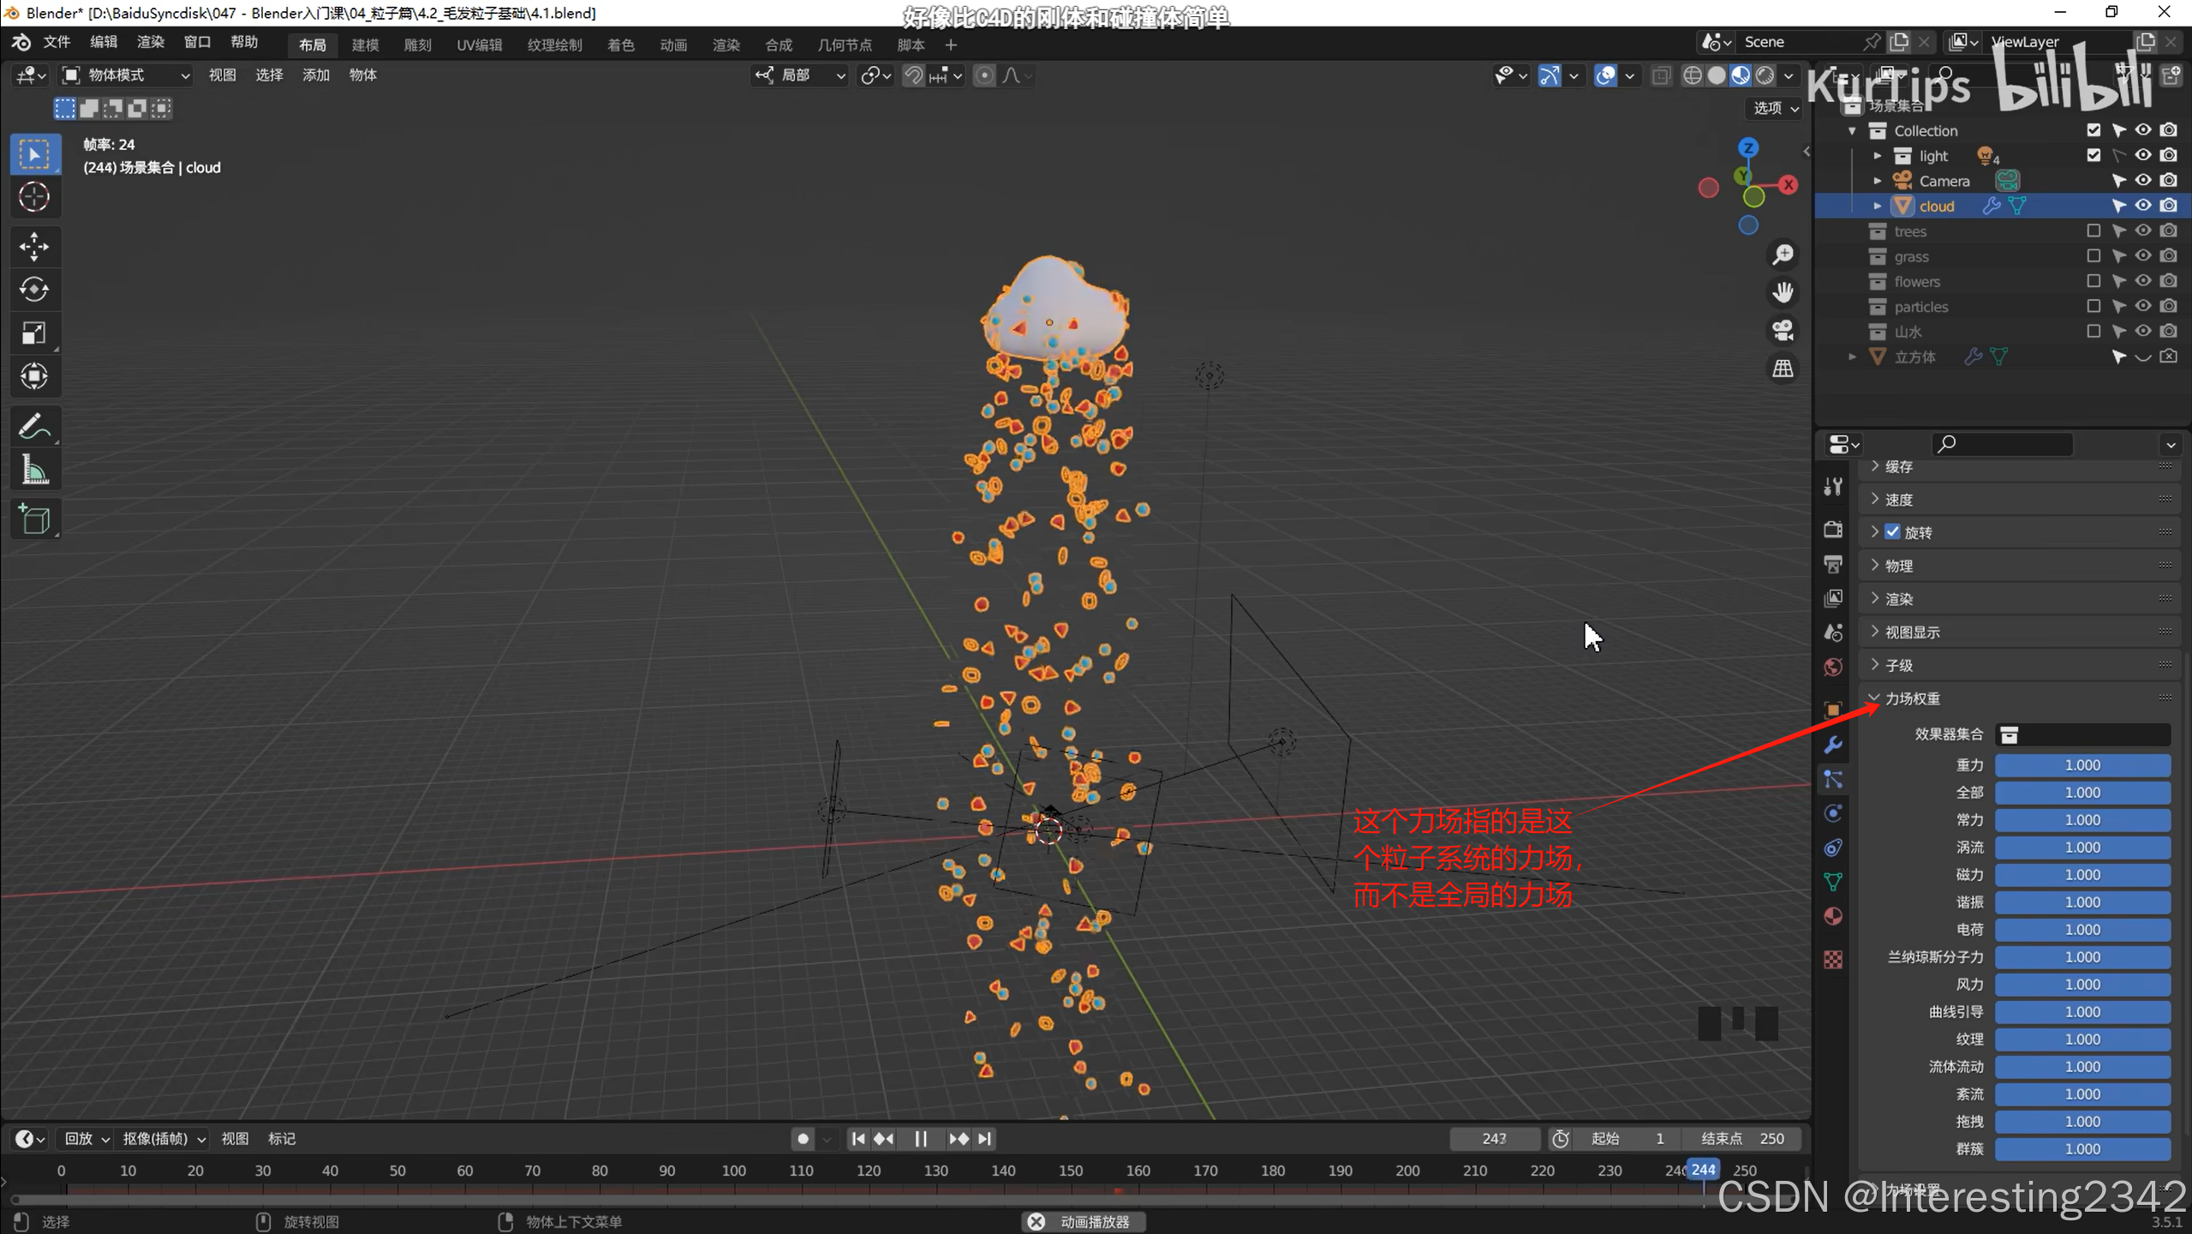Enable the trees collection checkbox
The image size is (2192, 1234).
coord(2093,231)
